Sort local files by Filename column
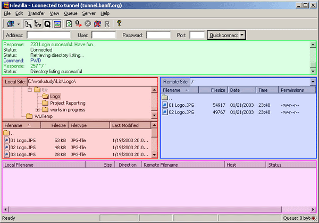Viewport: 319px width, 223px height. [x=22, y=125]
